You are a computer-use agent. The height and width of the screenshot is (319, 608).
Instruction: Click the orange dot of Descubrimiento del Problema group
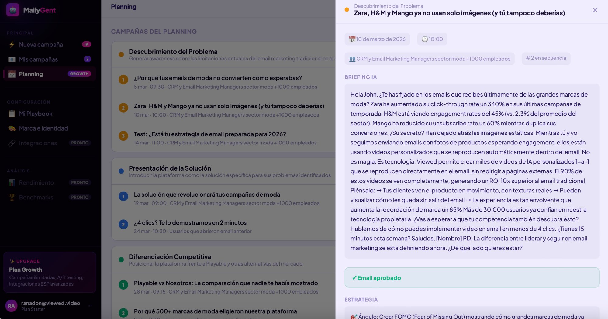pos(121,55)
